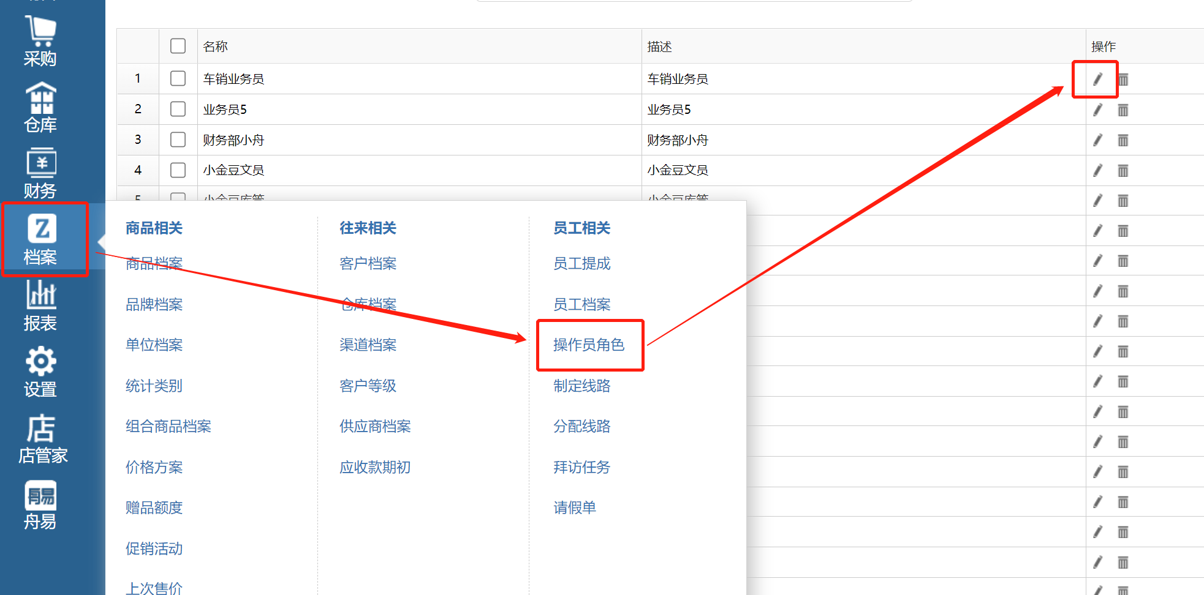Open 单位档案 from the menu
1204x595 pixels.
click(154, 345)
